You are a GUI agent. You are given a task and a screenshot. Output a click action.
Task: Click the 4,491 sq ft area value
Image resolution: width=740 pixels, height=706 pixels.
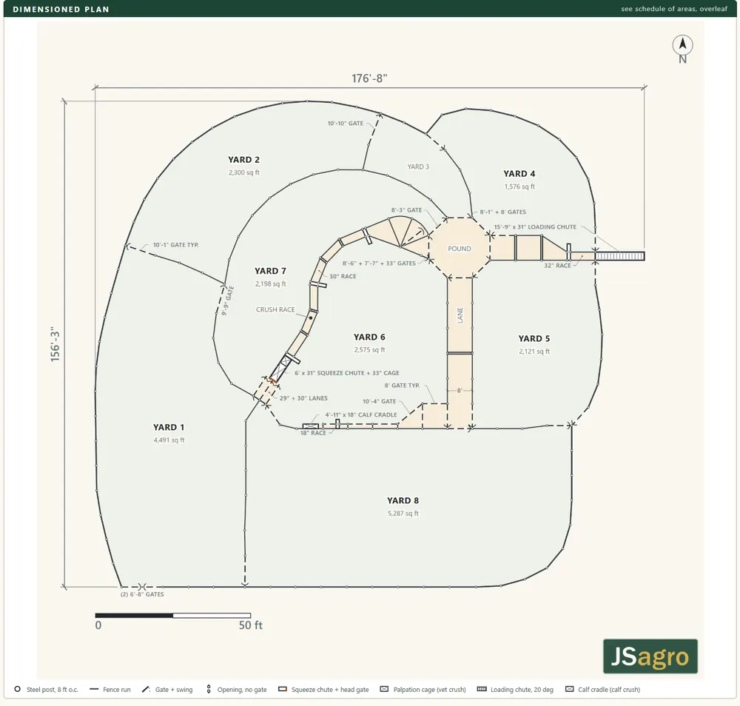tap(169, 440)
